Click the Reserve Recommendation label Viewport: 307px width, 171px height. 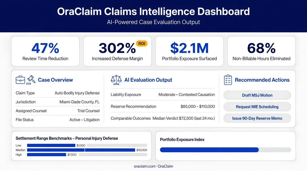click(x=134, y=107)
